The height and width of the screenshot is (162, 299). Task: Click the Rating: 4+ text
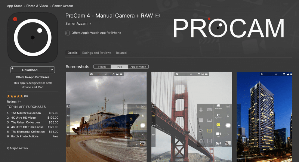(x=14, y=102)
